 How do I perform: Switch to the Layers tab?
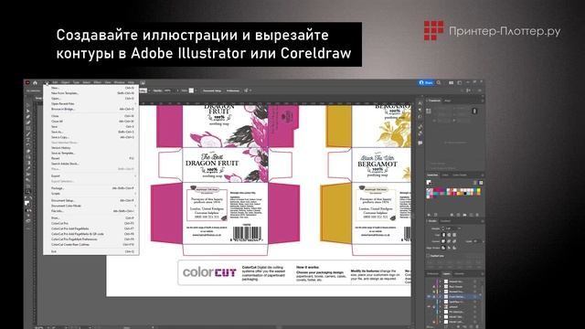point(446,274)
